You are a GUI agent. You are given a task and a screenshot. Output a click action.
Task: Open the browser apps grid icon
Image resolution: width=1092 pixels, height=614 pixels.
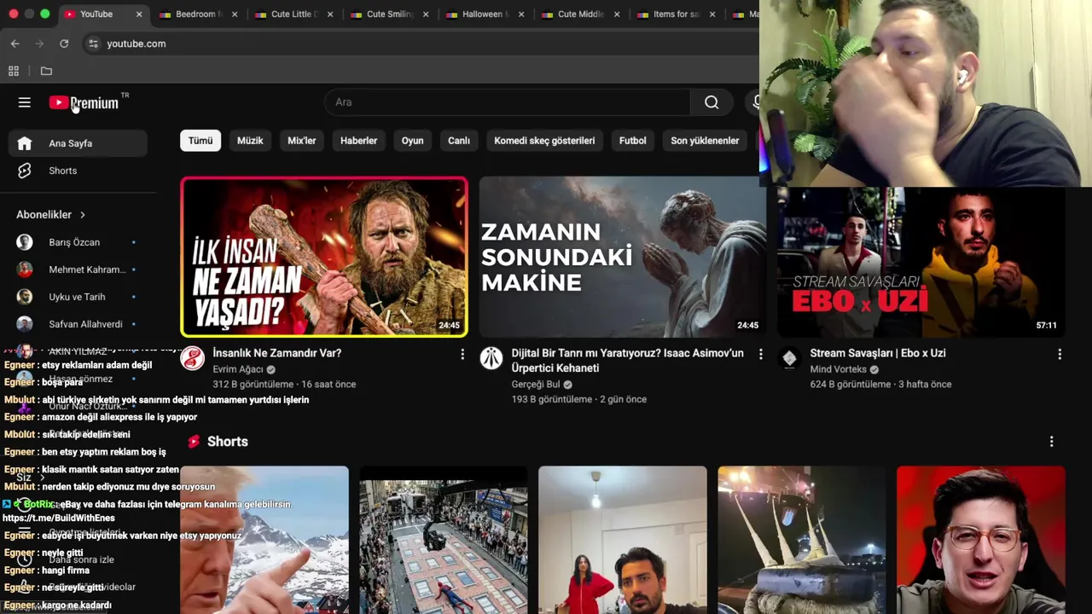pos(14,71)
